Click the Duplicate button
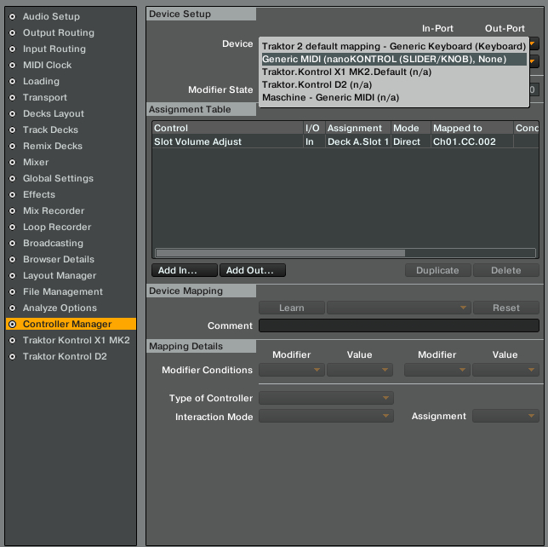 point(437,270)
